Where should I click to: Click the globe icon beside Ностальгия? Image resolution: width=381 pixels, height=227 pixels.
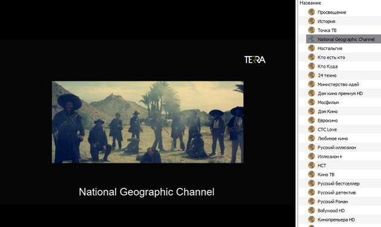311,48
